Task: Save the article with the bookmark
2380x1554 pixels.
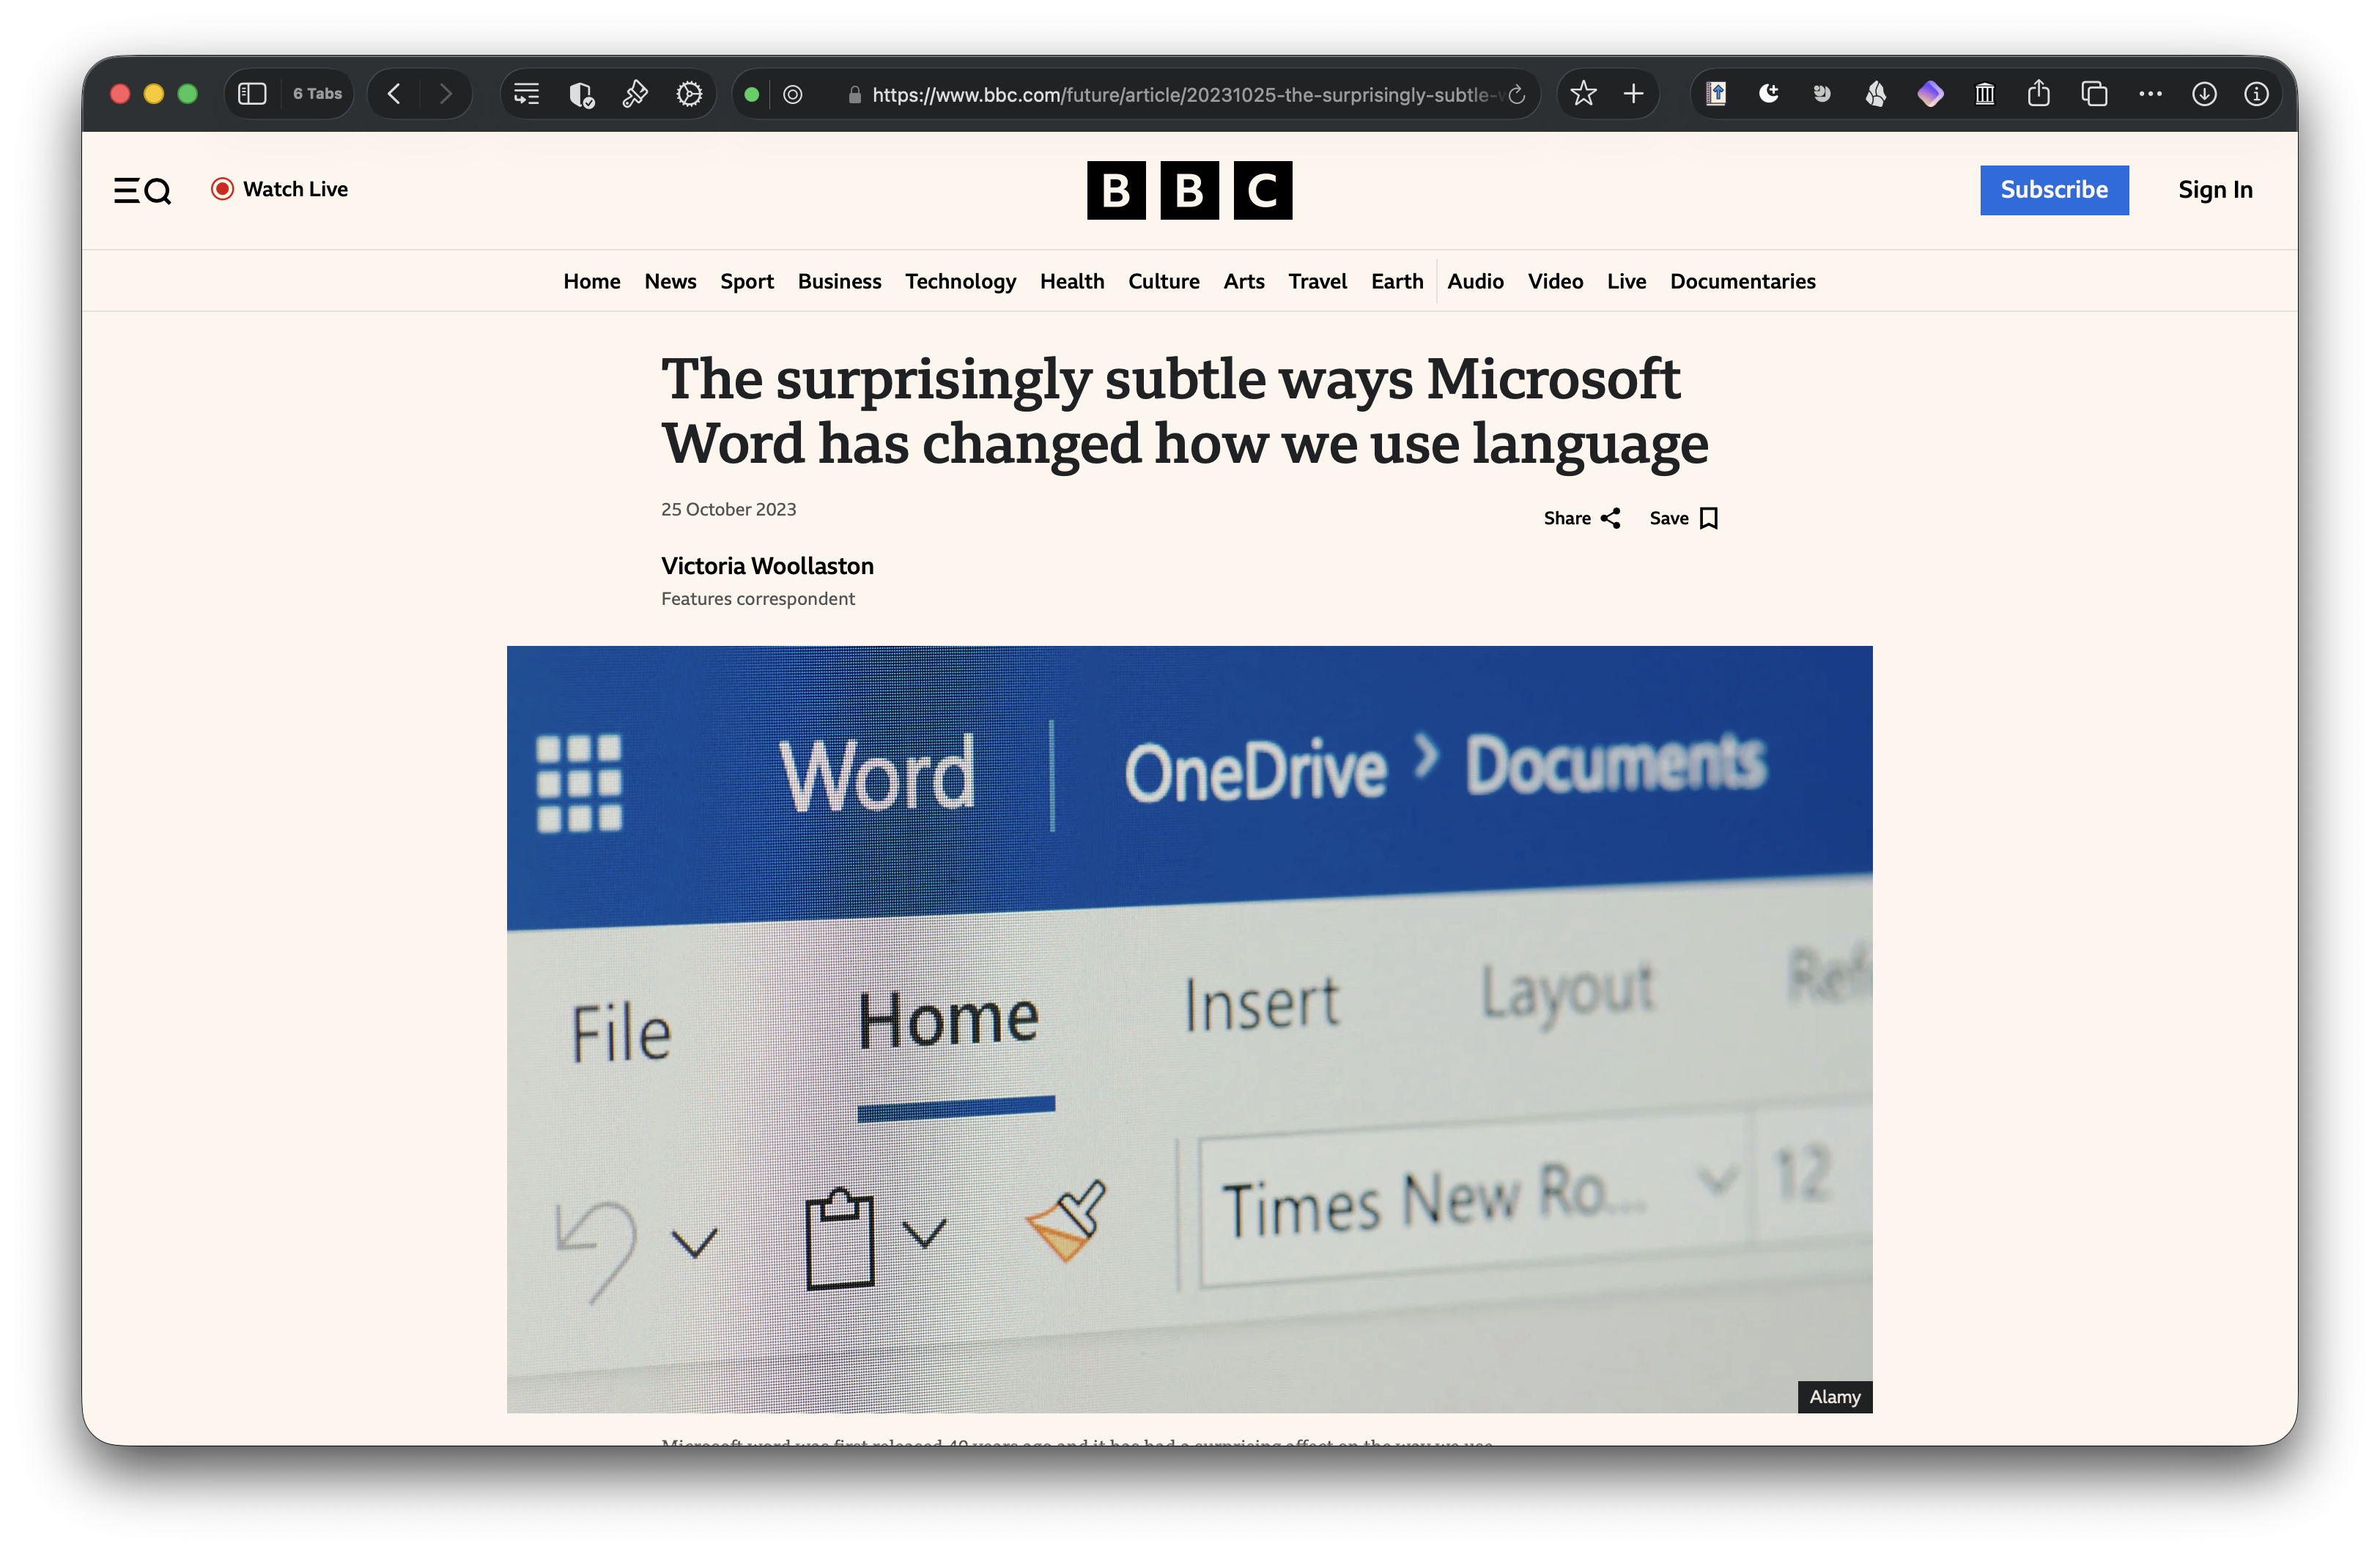Action: (1684, 518)
